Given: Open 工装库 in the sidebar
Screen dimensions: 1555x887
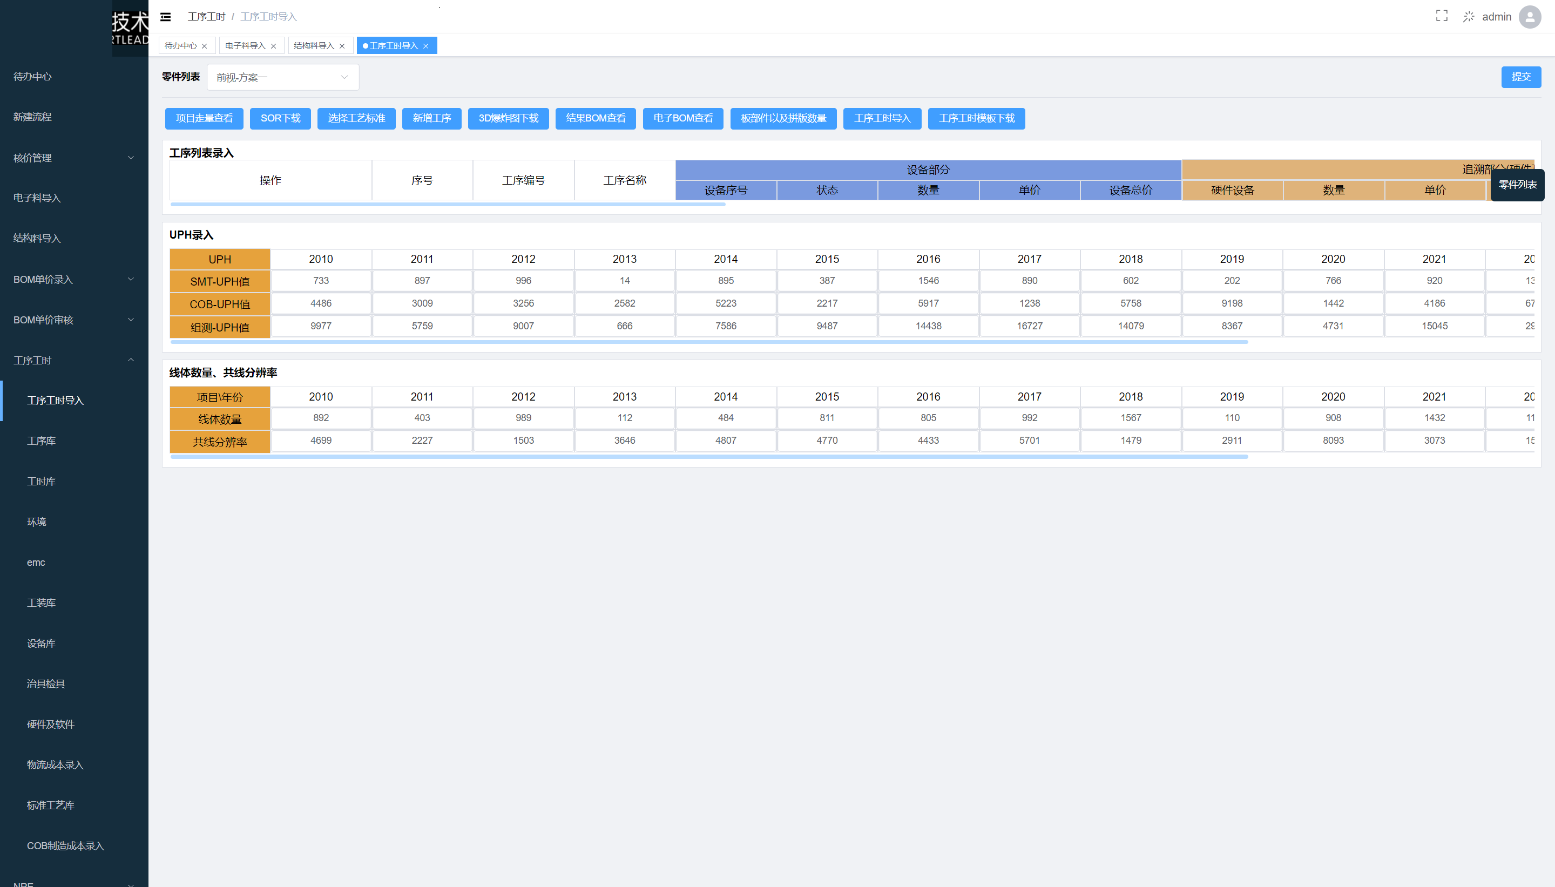Looking at the screenshot, I should tap(73, 602).
